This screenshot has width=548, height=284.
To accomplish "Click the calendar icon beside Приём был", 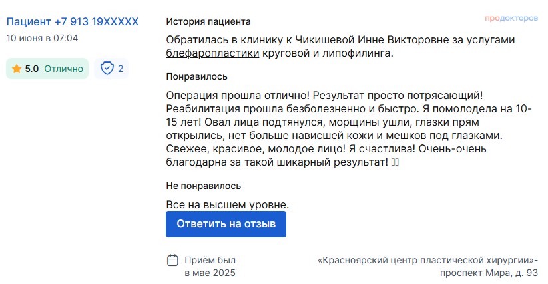I will pyautogui.click(x=172, y=260).
